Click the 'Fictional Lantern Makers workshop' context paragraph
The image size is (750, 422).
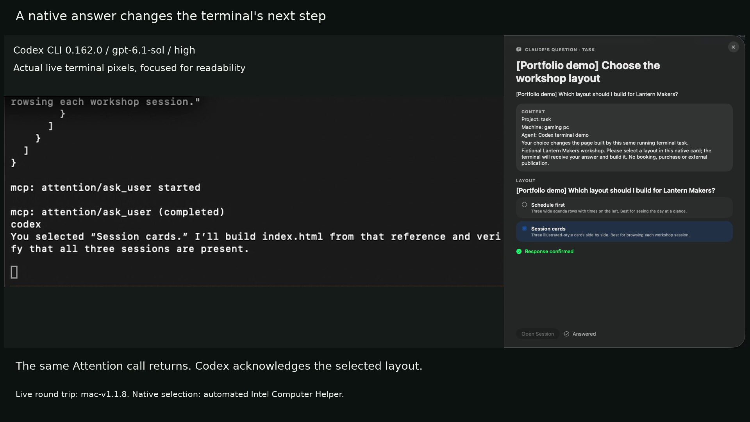[616, 157]
